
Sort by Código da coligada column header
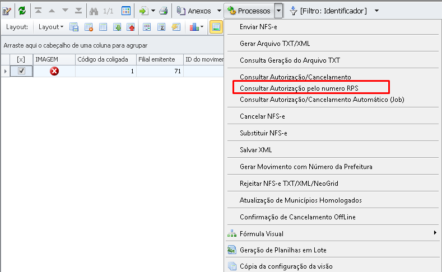tap(106, 59)
